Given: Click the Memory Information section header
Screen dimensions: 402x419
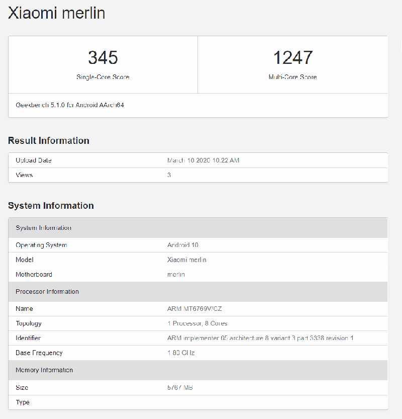Looking at the screenshot, I should (44, 370).
